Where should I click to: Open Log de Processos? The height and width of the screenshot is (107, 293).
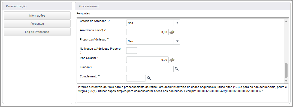(37, 32)
